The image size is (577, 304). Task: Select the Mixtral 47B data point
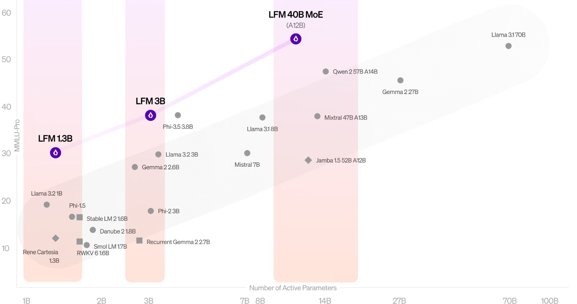tap(317, 116)
